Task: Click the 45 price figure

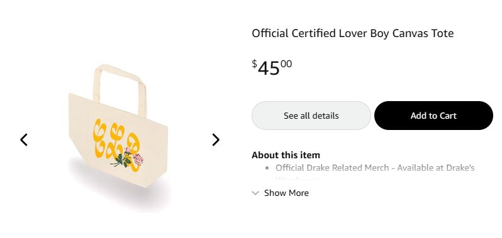Action: click(269, 68)
